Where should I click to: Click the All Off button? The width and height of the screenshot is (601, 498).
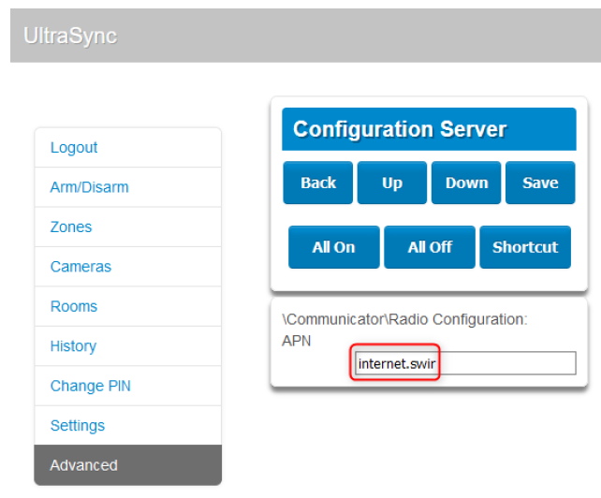pos(430,247)
